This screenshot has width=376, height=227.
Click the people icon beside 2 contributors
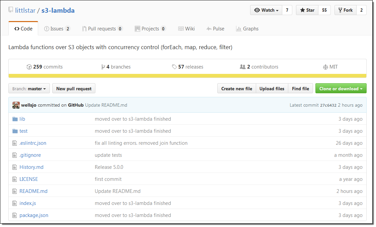tap(243, 67)
